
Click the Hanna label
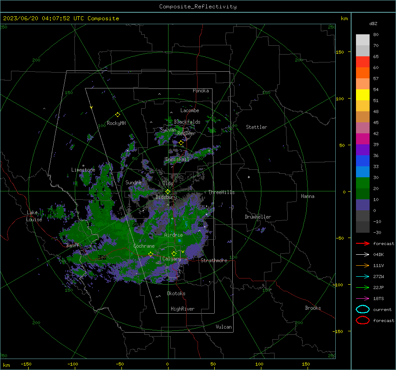pos(308,196)
